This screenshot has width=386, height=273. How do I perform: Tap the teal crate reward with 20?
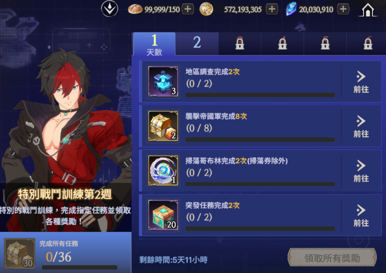[x=163, y=215]
